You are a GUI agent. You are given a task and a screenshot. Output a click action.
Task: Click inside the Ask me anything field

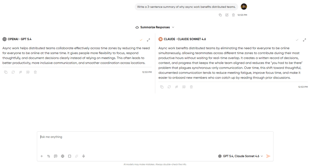pyautogui.click(x=103, y=137)
